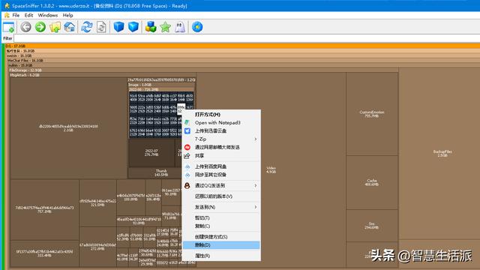Select the CustomEmotion 755.7MB block

pos(372,114)
